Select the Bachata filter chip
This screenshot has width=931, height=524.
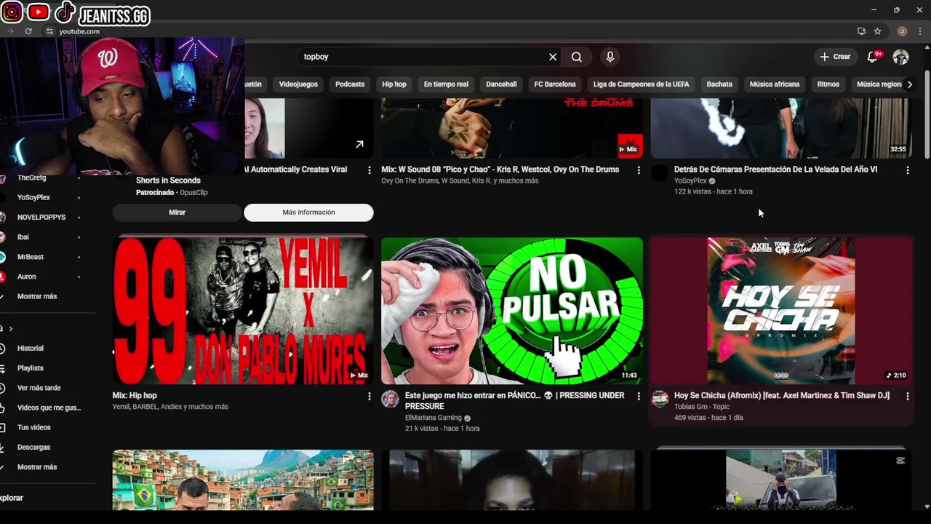[719, 84]
